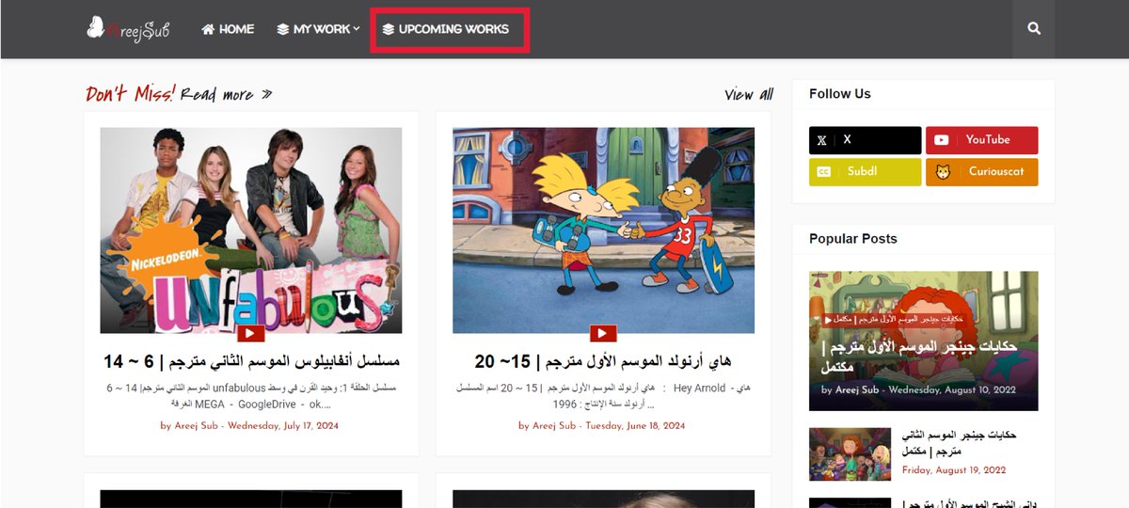Click the X logo icon
This screenshot has width=1129, height=508.
(x=822, y=140)
